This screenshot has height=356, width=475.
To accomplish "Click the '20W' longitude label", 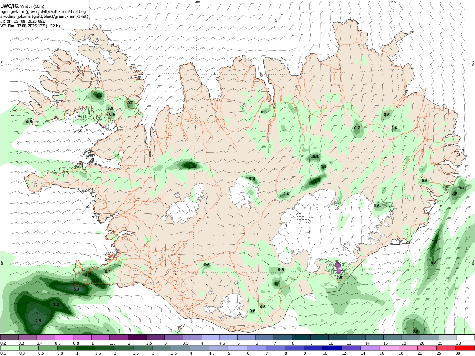I will (x=197, y=2).
